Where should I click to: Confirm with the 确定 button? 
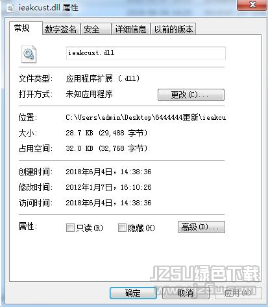point(133,293)
